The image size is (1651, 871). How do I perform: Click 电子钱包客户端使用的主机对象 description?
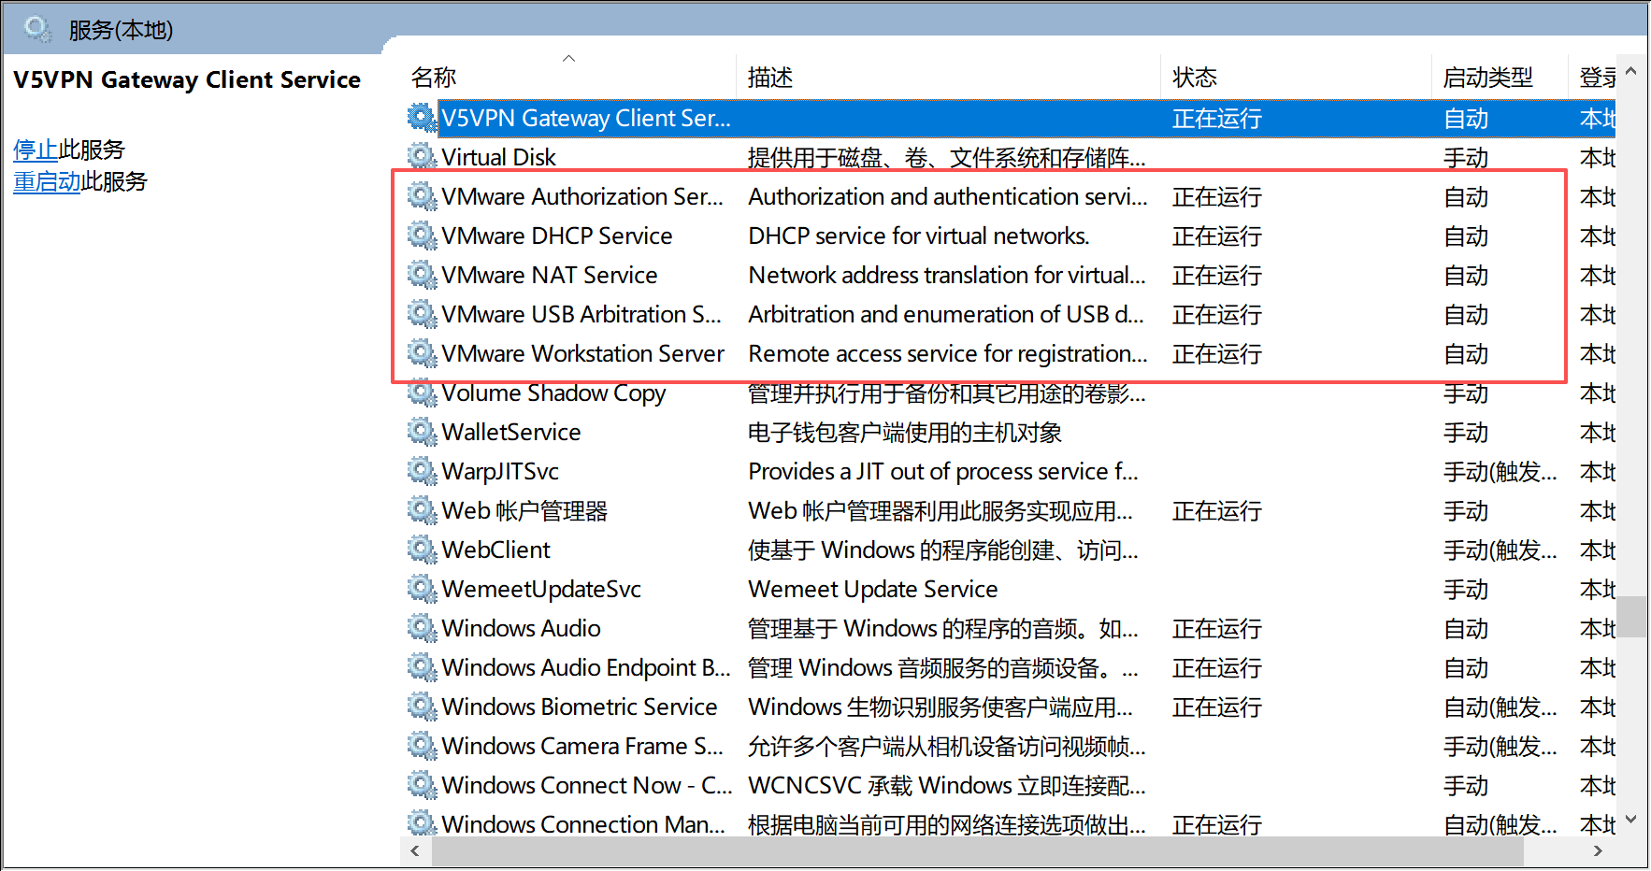pyautogui.click(x=905, y=432)
